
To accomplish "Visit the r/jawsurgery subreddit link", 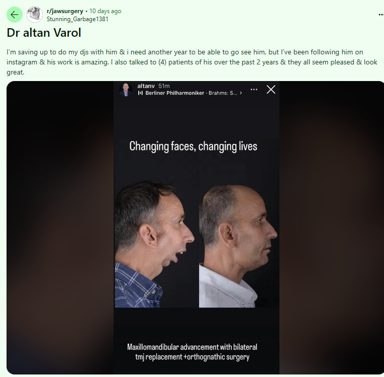I will [65, 11].
